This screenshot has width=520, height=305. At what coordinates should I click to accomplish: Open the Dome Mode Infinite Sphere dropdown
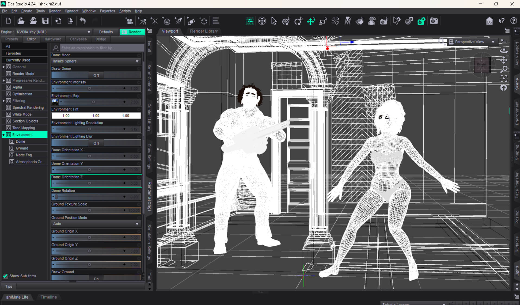click(x=96, y=61)
